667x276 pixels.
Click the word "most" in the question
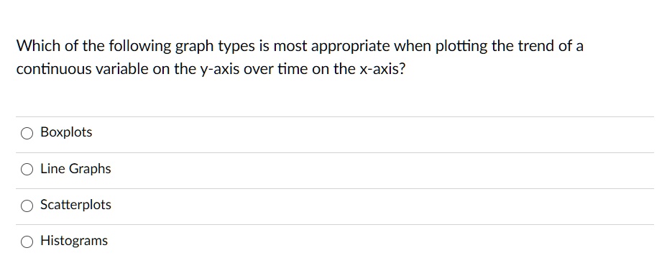tap(290, 46)
